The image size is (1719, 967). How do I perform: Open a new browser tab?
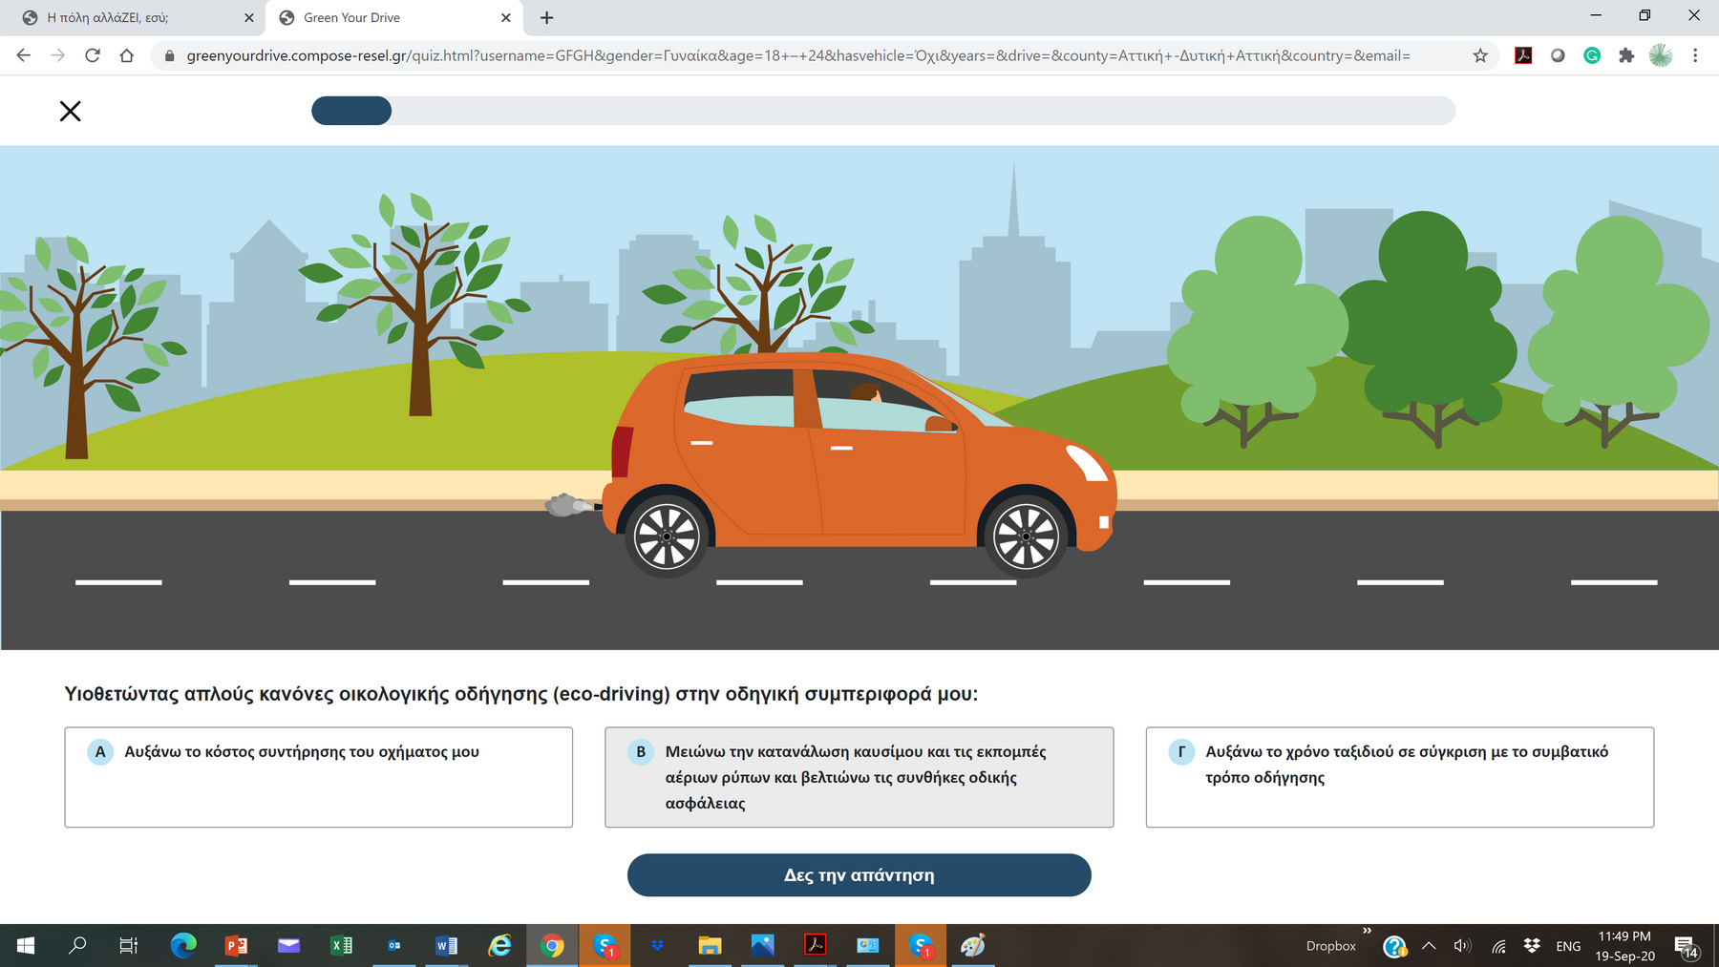click(x=546, y=17)
